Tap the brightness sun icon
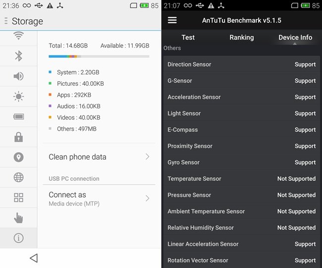The height and width of the screenshot is (268, 322). click(18, 97)
